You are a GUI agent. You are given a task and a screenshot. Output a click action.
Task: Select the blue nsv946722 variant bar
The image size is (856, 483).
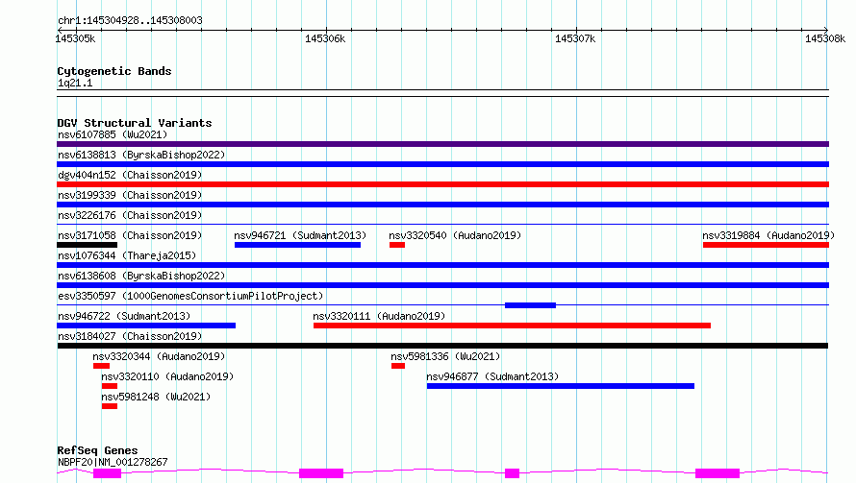[146, 326]
